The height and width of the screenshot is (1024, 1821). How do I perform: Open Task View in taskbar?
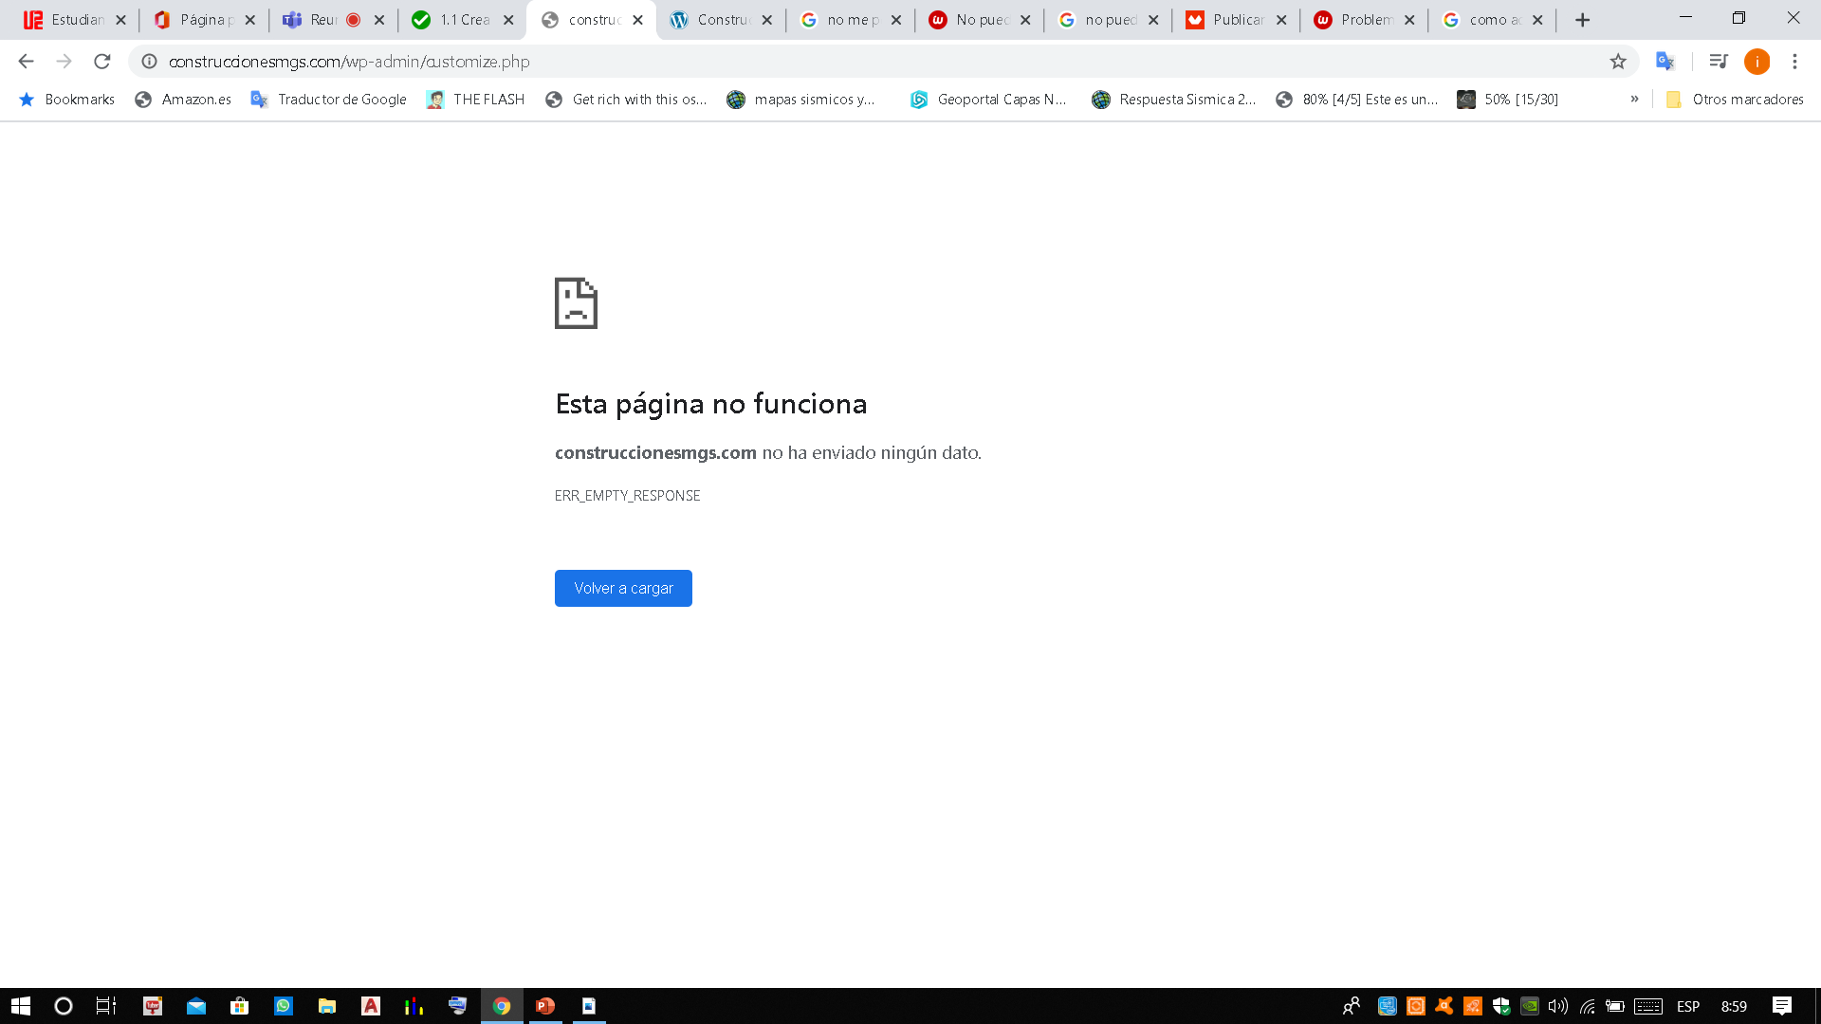click(106, 1006)
